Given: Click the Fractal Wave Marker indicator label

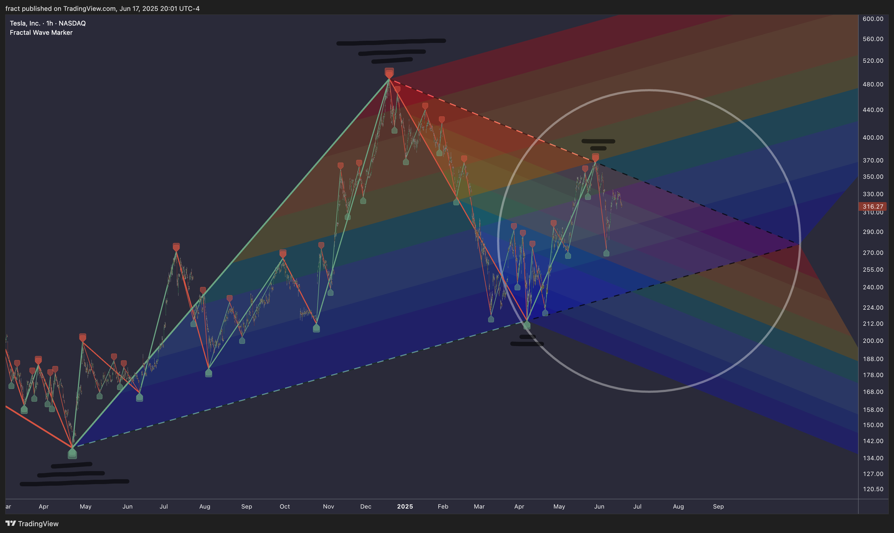Looking at the screenshot, I should 41,33.
